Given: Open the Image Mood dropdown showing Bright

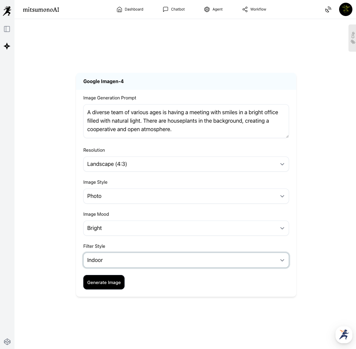Looking at the screenshot, I should [x=186, y=228].
